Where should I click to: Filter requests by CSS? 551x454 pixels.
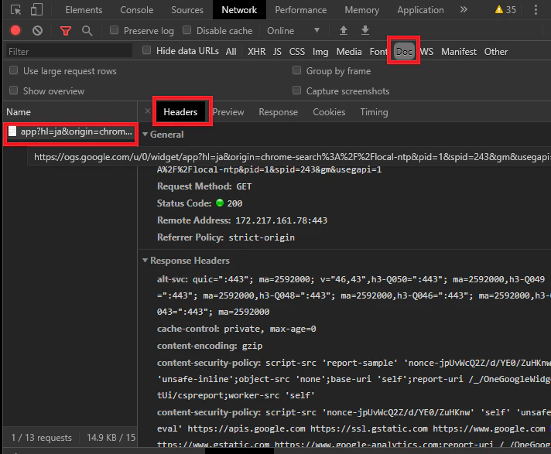(x=297, y=52)
